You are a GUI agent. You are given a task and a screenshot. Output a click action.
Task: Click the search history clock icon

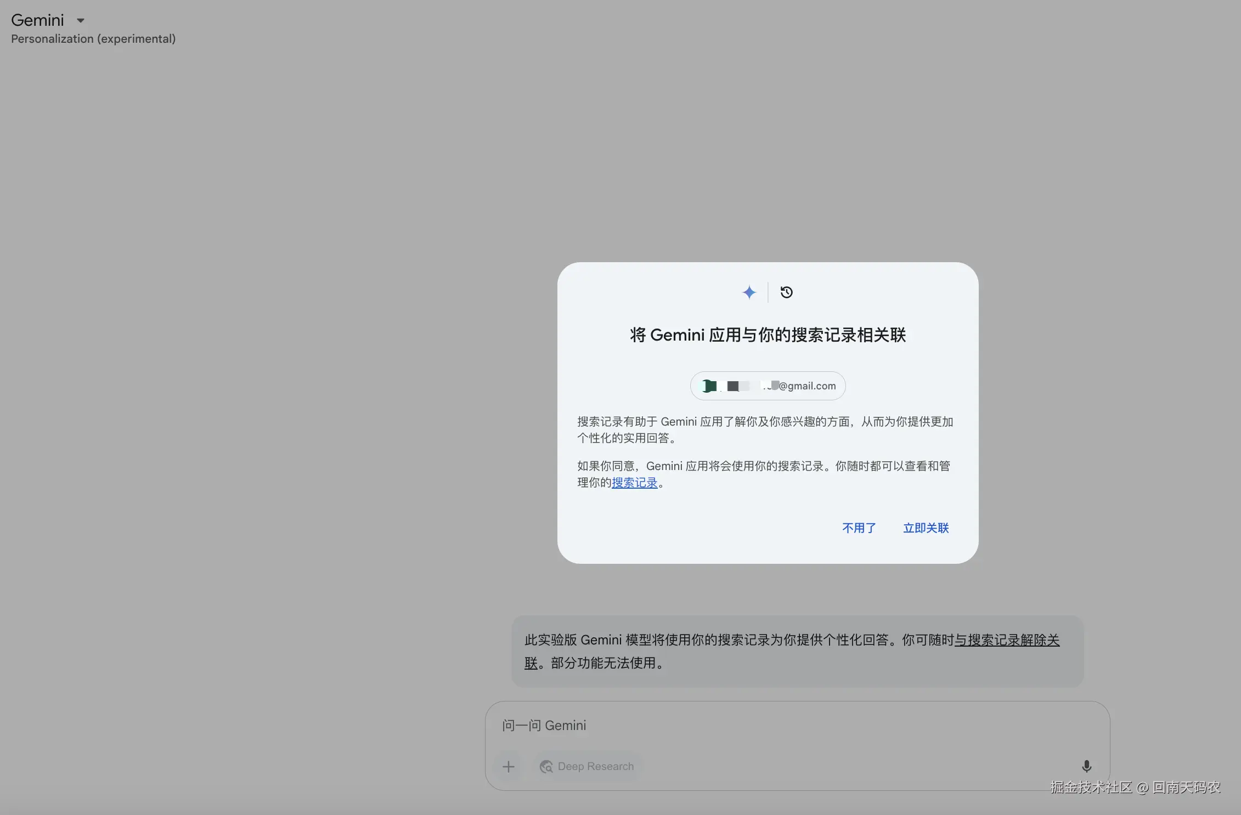point(786,292)
